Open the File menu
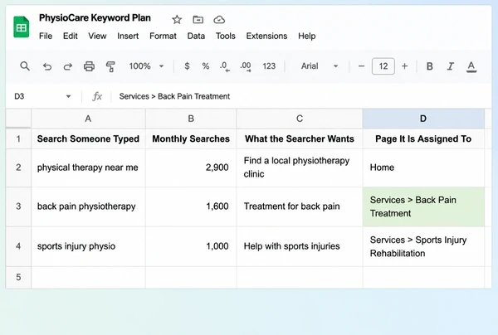The width and height of the screenshot is (498, 335). 46,36
